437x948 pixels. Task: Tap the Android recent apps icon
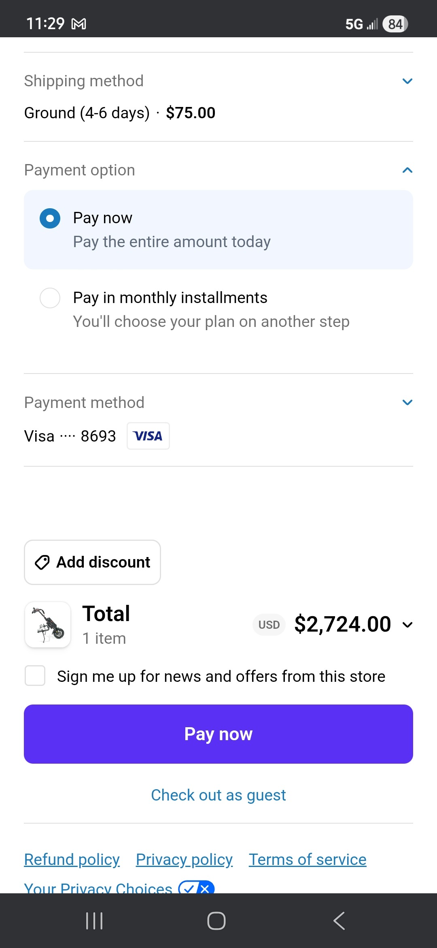pyautogui.click(x=94, y=920)
